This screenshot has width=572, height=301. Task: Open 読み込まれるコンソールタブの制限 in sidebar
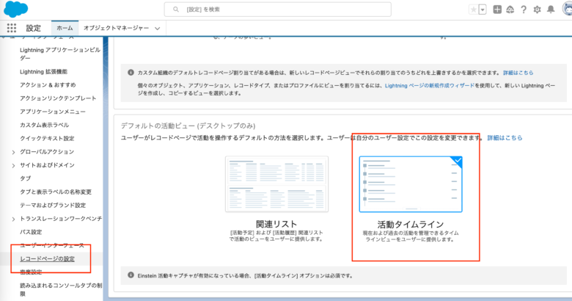point(61,289)
